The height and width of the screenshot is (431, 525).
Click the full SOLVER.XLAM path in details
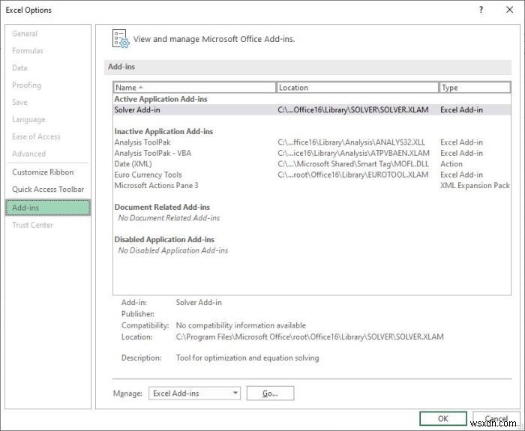[310, 337]
